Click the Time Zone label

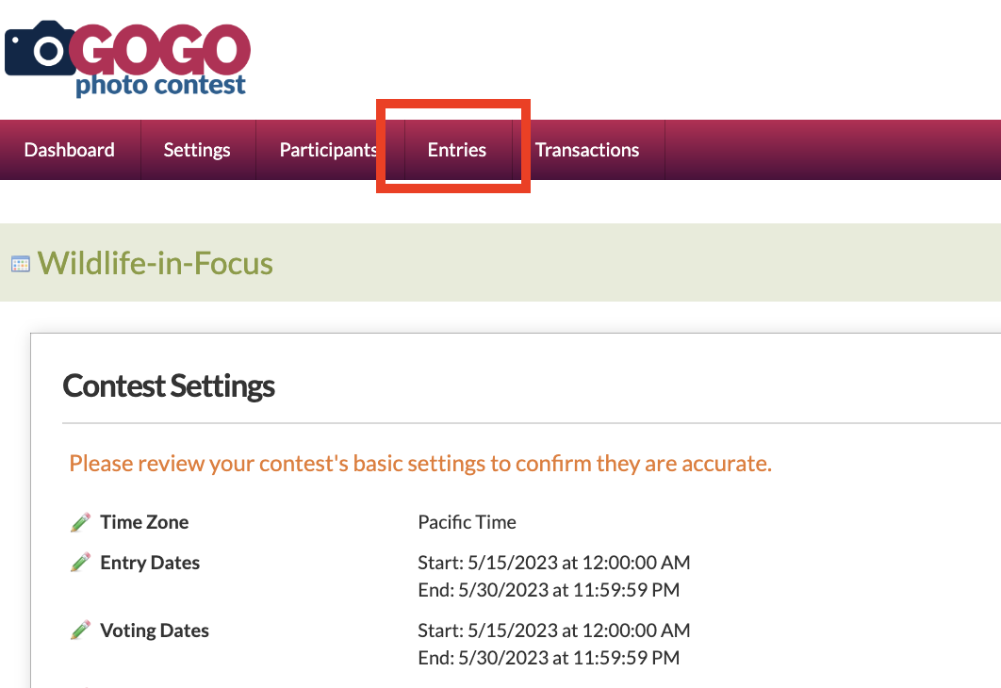pos(144,522)
